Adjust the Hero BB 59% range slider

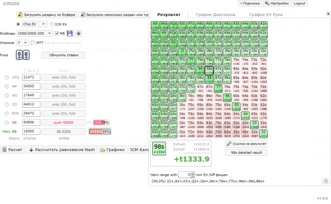[100, 131]
